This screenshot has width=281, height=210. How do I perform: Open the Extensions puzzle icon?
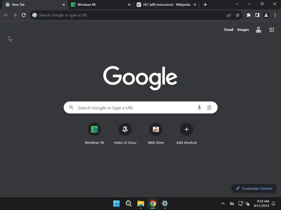tap(249, 15)
